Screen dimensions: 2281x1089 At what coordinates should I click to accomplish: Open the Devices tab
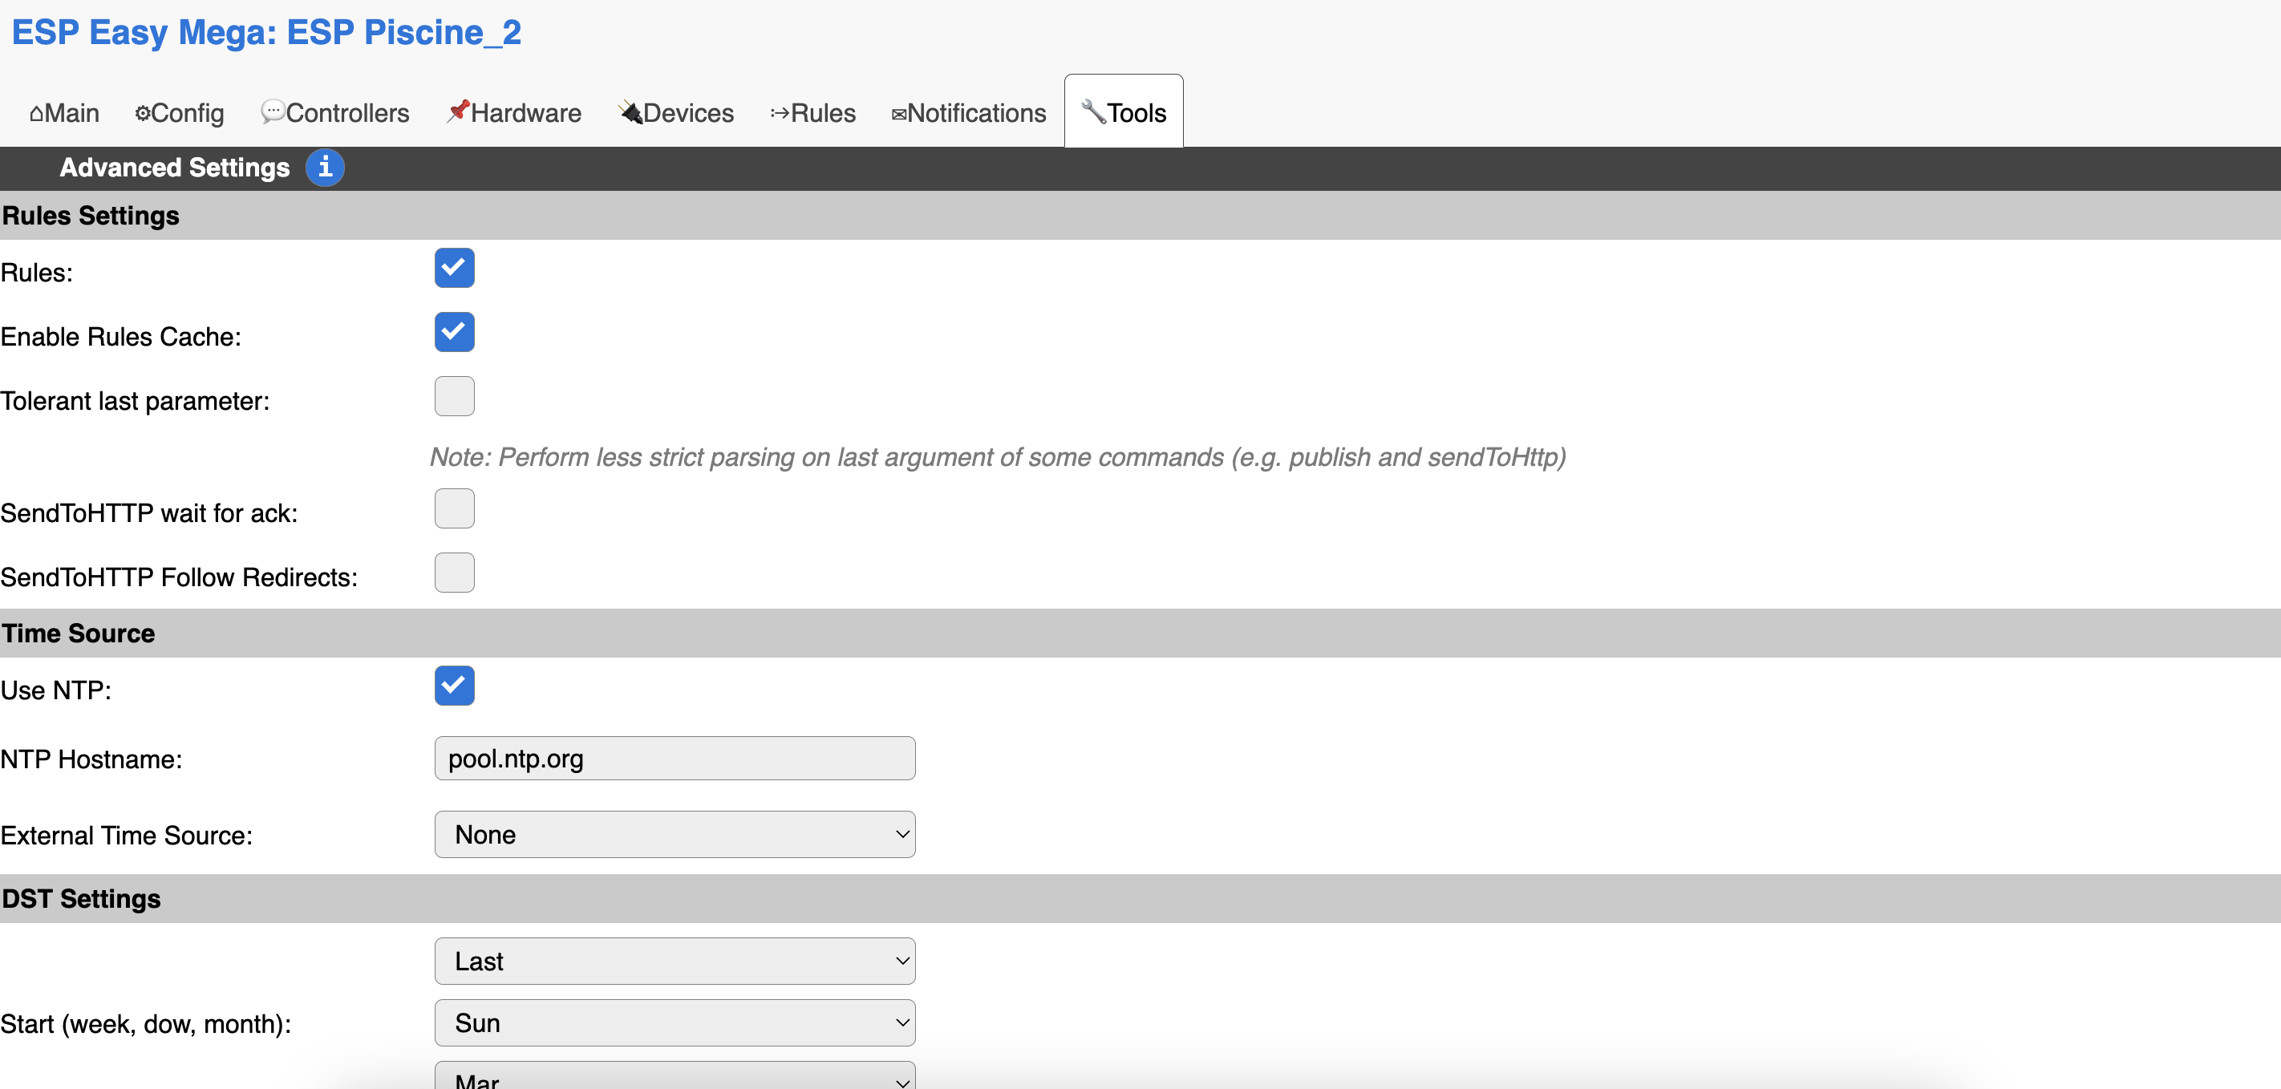tap(676, 113)
